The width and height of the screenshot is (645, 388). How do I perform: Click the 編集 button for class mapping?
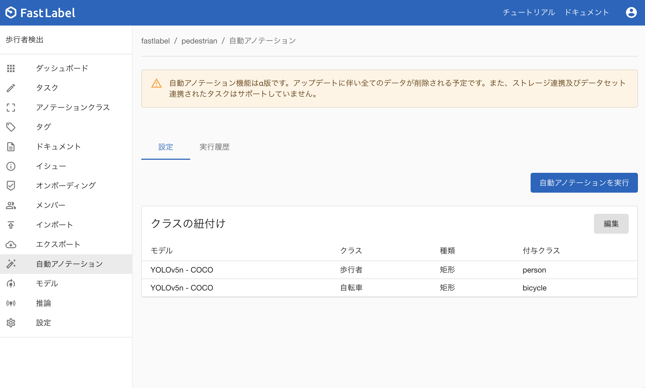point(611,224)
